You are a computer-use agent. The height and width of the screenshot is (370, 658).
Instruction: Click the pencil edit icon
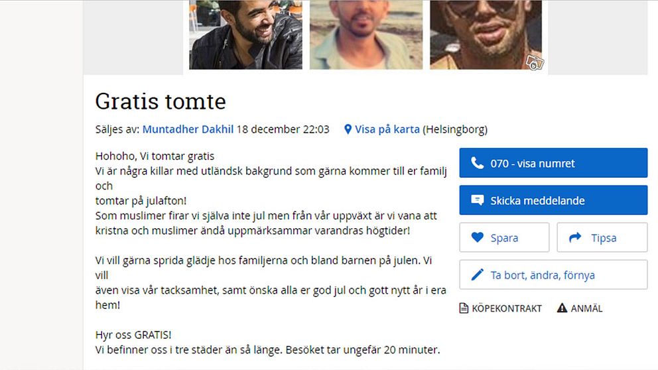[x=477, y=275]
